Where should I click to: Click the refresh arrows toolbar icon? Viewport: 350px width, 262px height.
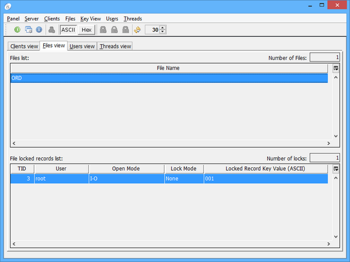click(x=137, y=29)
